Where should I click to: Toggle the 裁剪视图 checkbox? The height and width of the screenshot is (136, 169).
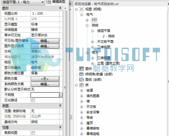pos(33,133)
